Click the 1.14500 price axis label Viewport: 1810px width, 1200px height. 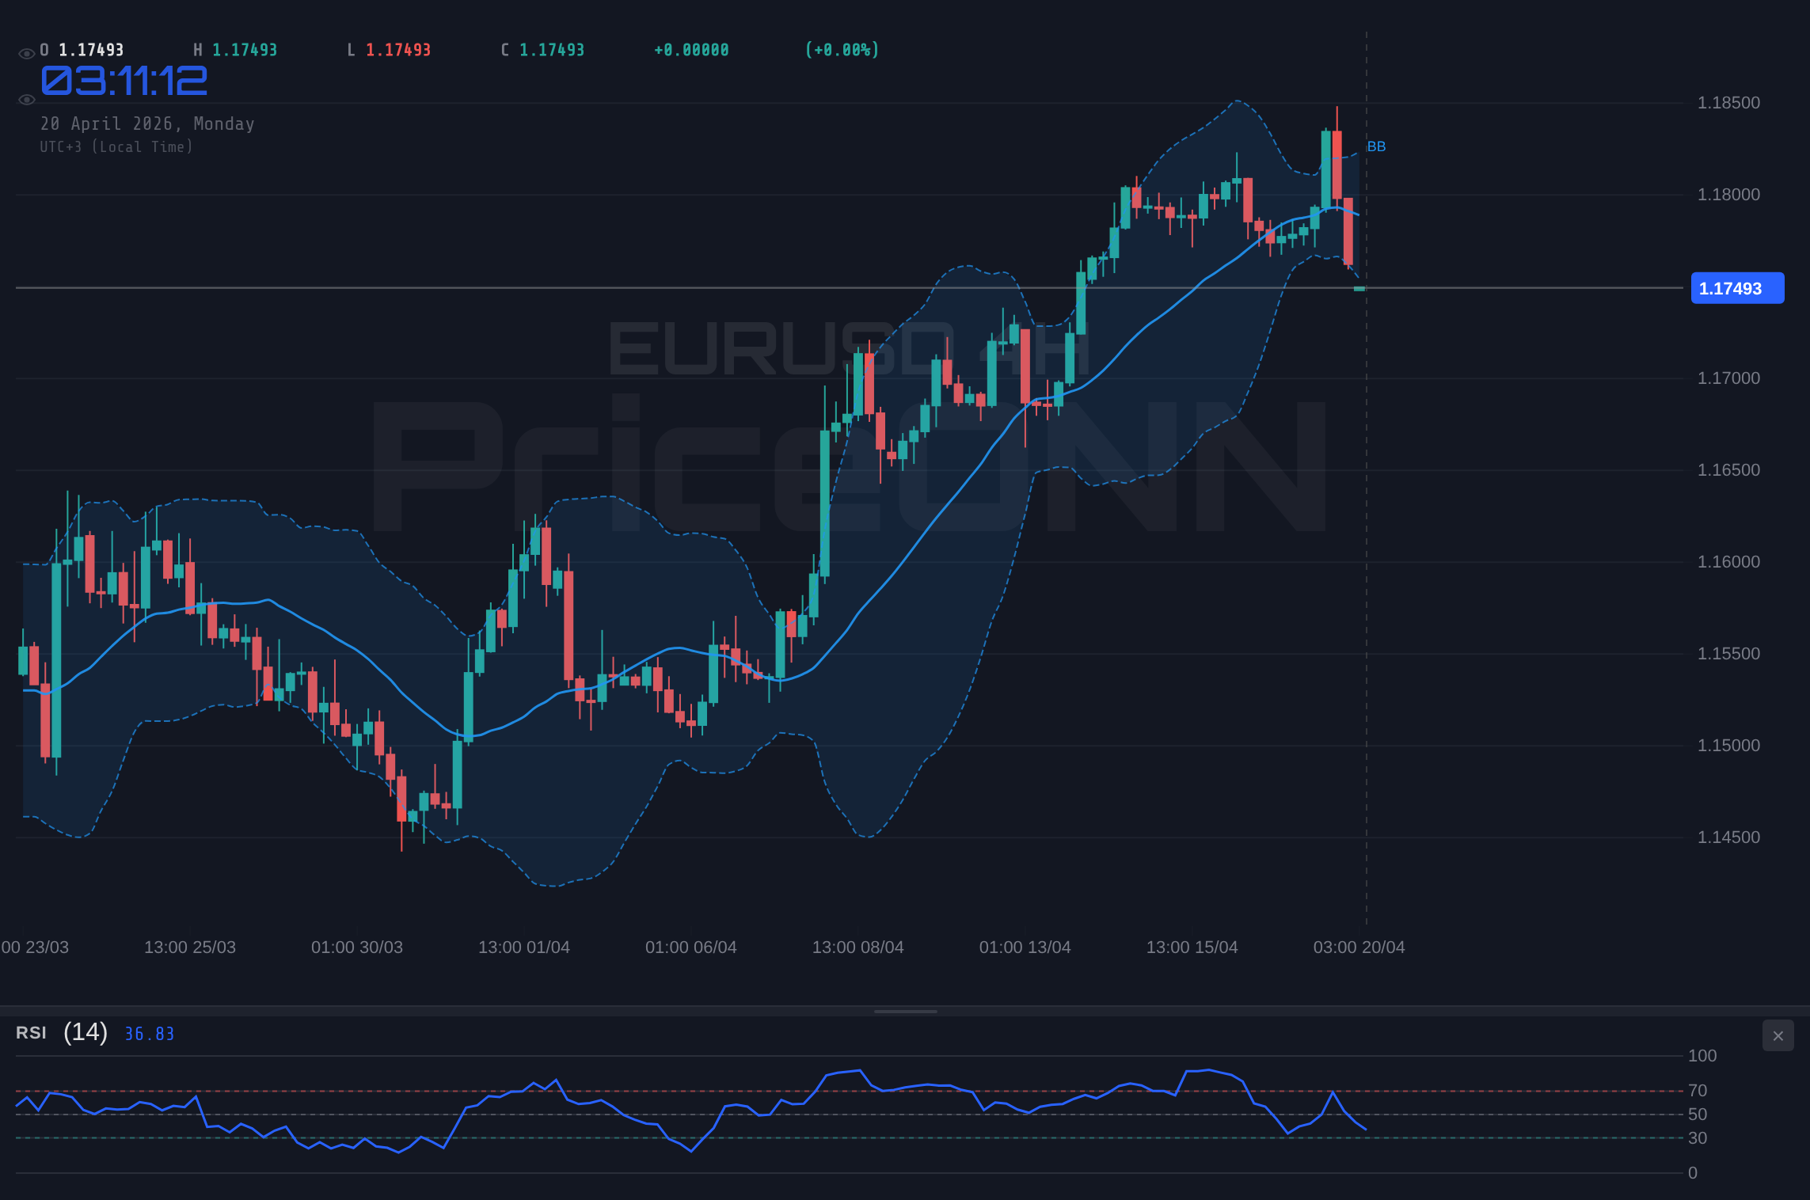click(1728, 837)
